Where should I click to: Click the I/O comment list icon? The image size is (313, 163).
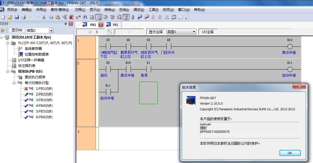[x=92, y=17]
